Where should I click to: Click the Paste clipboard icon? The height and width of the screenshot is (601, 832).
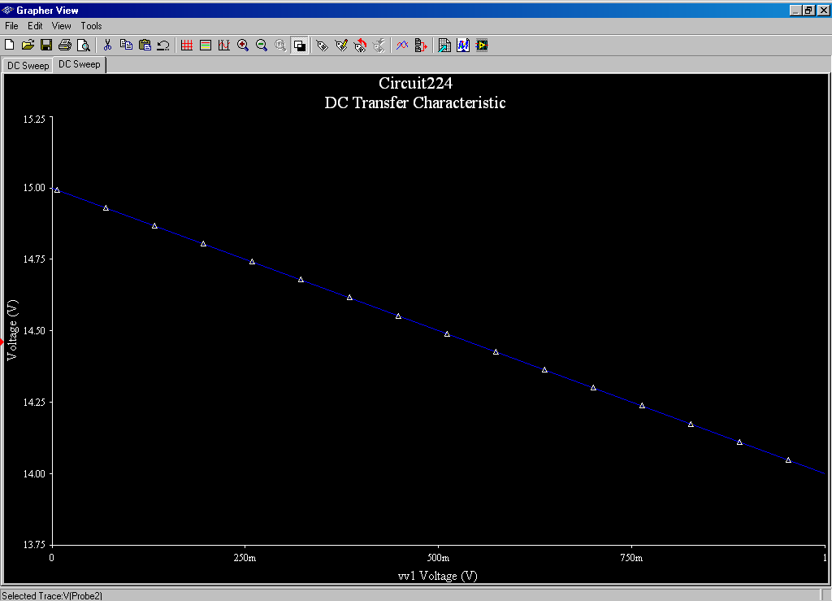point(145,45)
